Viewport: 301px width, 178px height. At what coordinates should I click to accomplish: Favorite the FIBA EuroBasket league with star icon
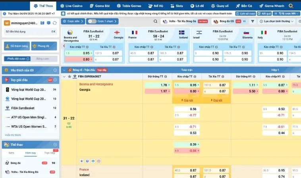tap(69, 76)
